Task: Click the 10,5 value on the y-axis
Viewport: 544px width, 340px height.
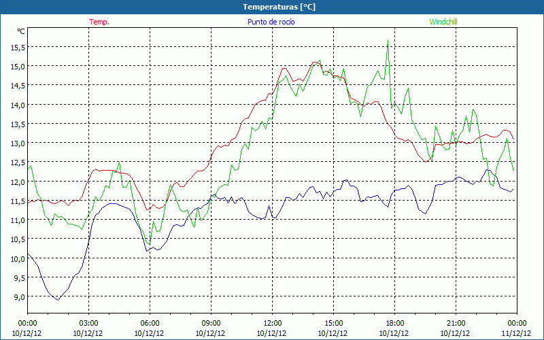Action: (18, 239)
